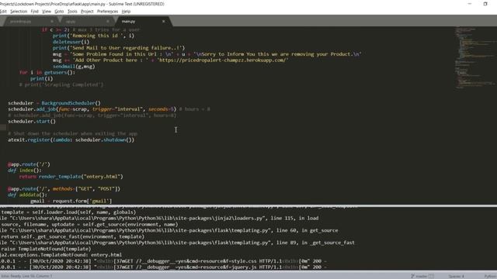Click the 'raise TemplateNotFound(template)' console line

tap(46, 249)
